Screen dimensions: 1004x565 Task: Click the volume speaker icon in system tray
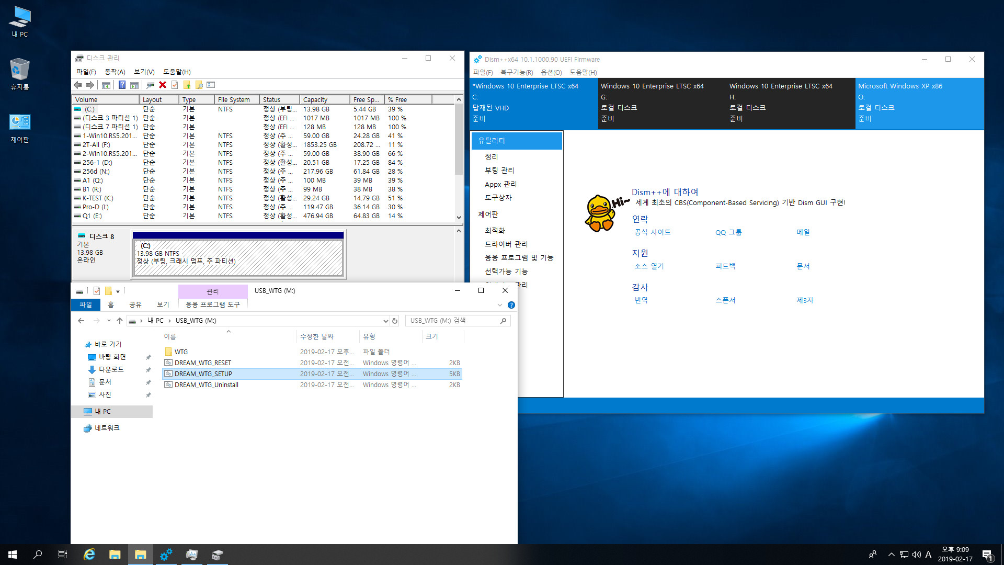(917, 555)
